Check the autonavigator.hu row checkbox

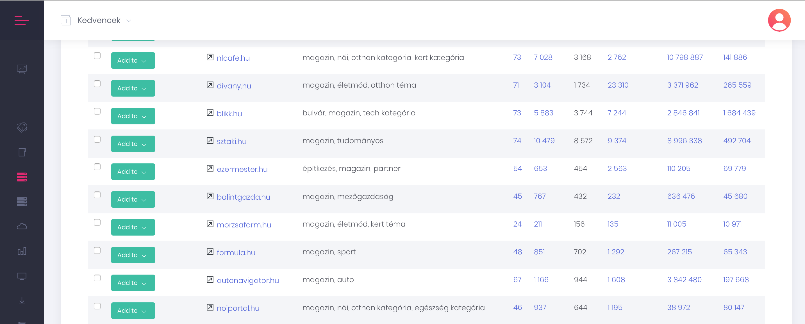(x=97, y=278)
